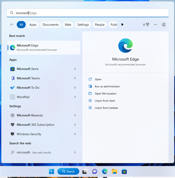Open the Microsoft Teams result label

[x=28, y=78]
